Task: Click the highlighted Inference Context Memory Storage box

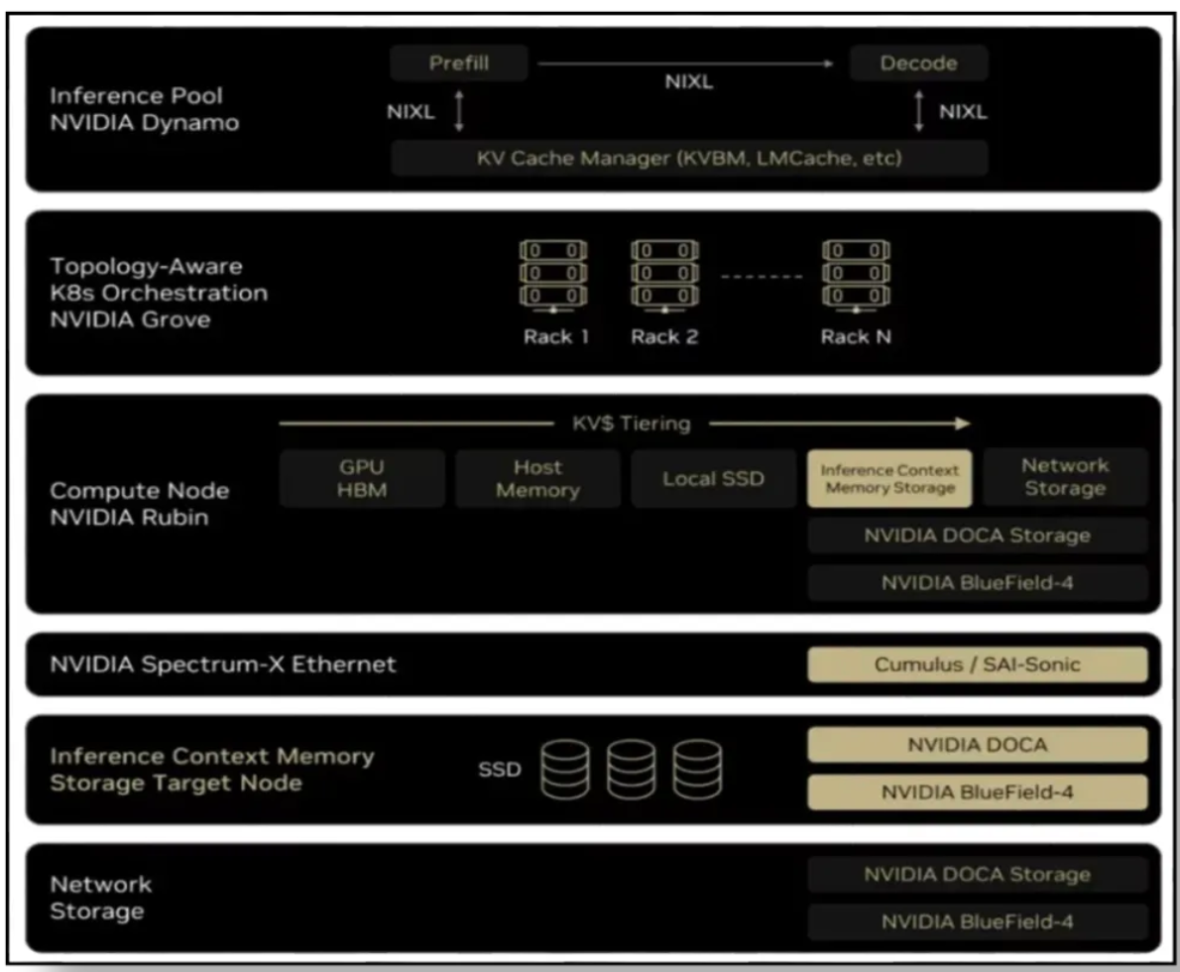Action: click(x=889, y=478)
